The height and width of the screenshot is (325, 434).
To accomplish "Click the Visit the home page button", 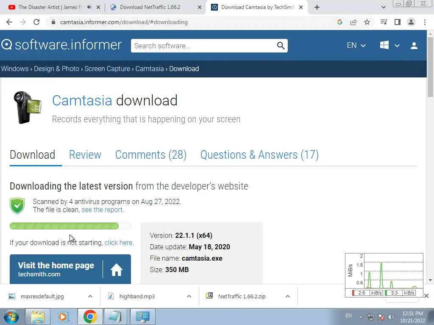I will pos(70,269).
